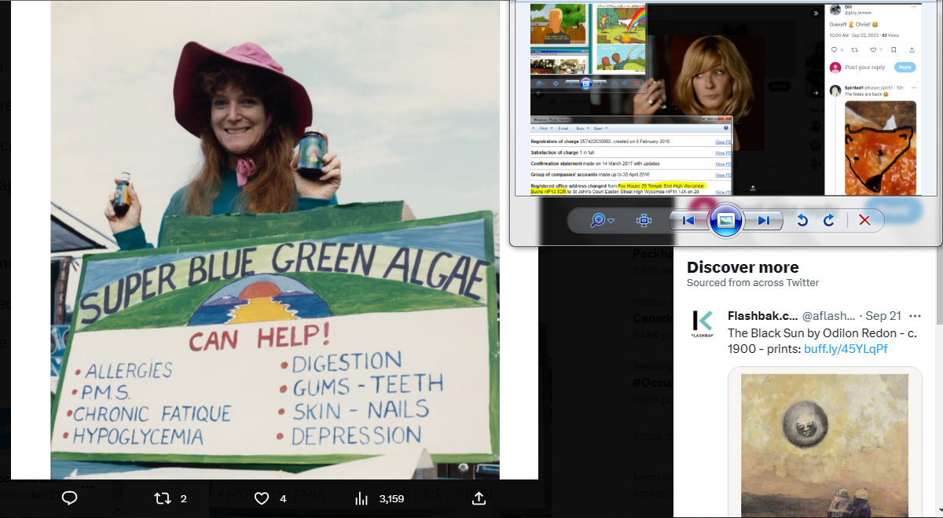Click the @aflash... handle
The height and width of the screenshot is (518, 943).
(x=828, y=316)
